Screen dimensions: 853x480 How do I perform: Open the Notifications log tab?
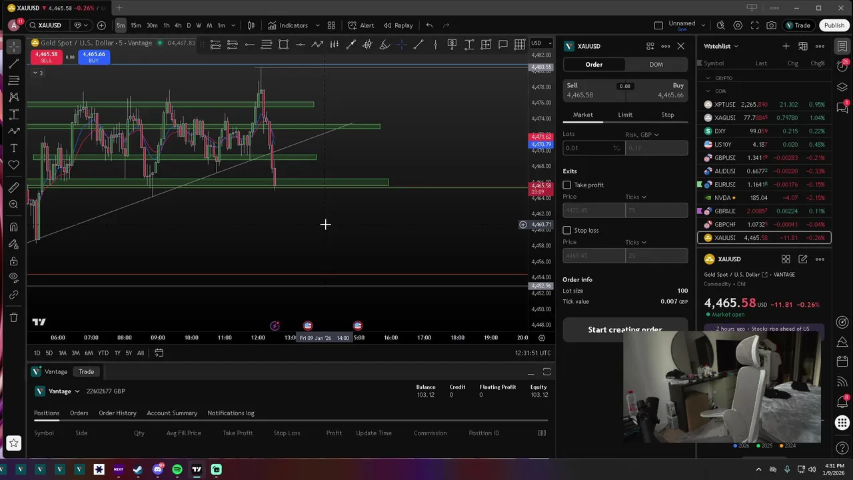[231, 413]
